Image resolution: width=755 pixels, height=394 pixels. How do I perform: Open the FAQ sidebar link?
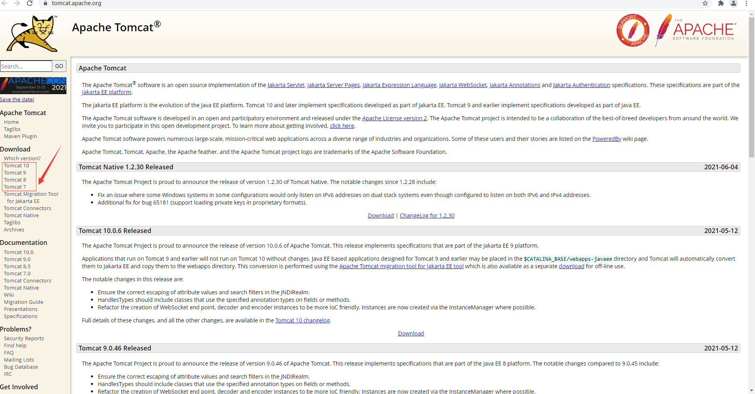point(9,353)
